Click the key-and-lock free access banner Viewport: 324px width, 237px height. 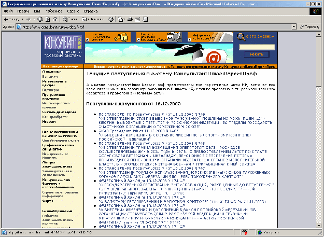click(x=108, y=37)
